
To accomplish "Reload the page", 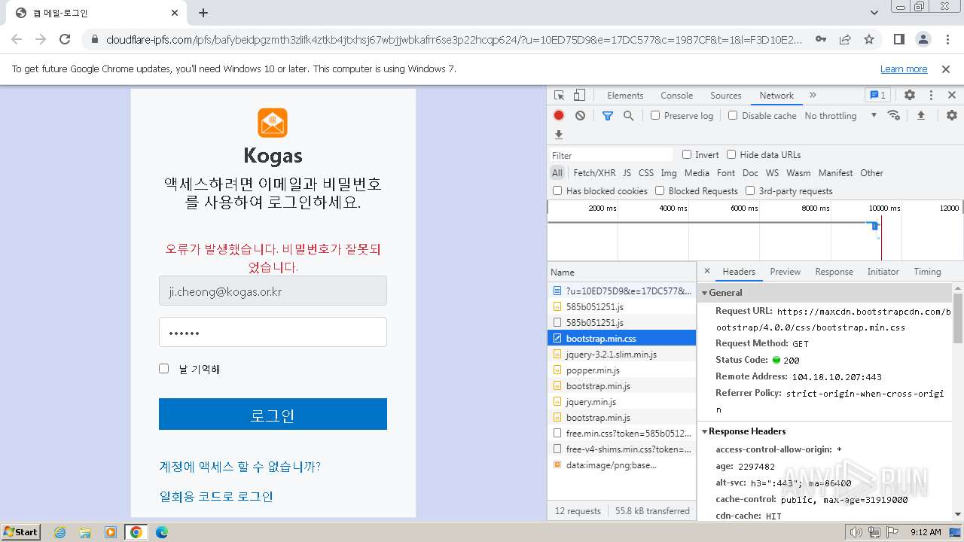I will pyautogui.click(x=65, y=39).
